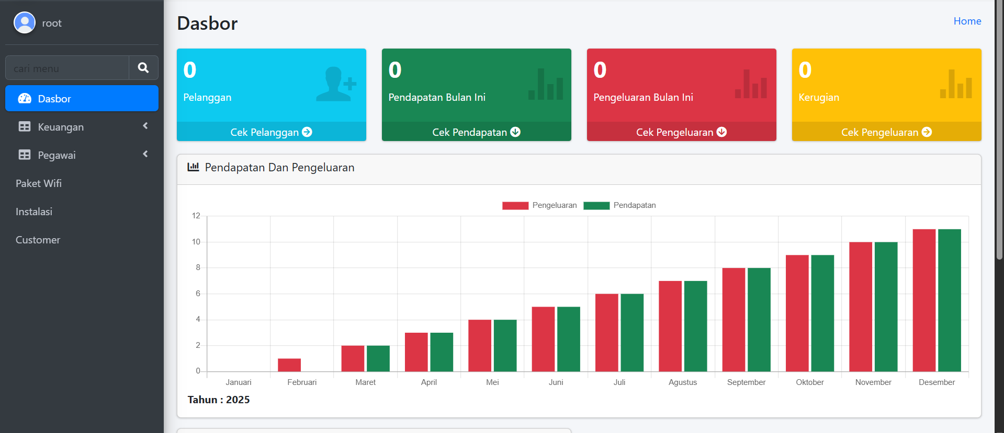The height and width of the screenshot is (433, 1004).
Task: Expand the Pegawai menu chevron
Action: pyautogui.click(x=145, y=154)
